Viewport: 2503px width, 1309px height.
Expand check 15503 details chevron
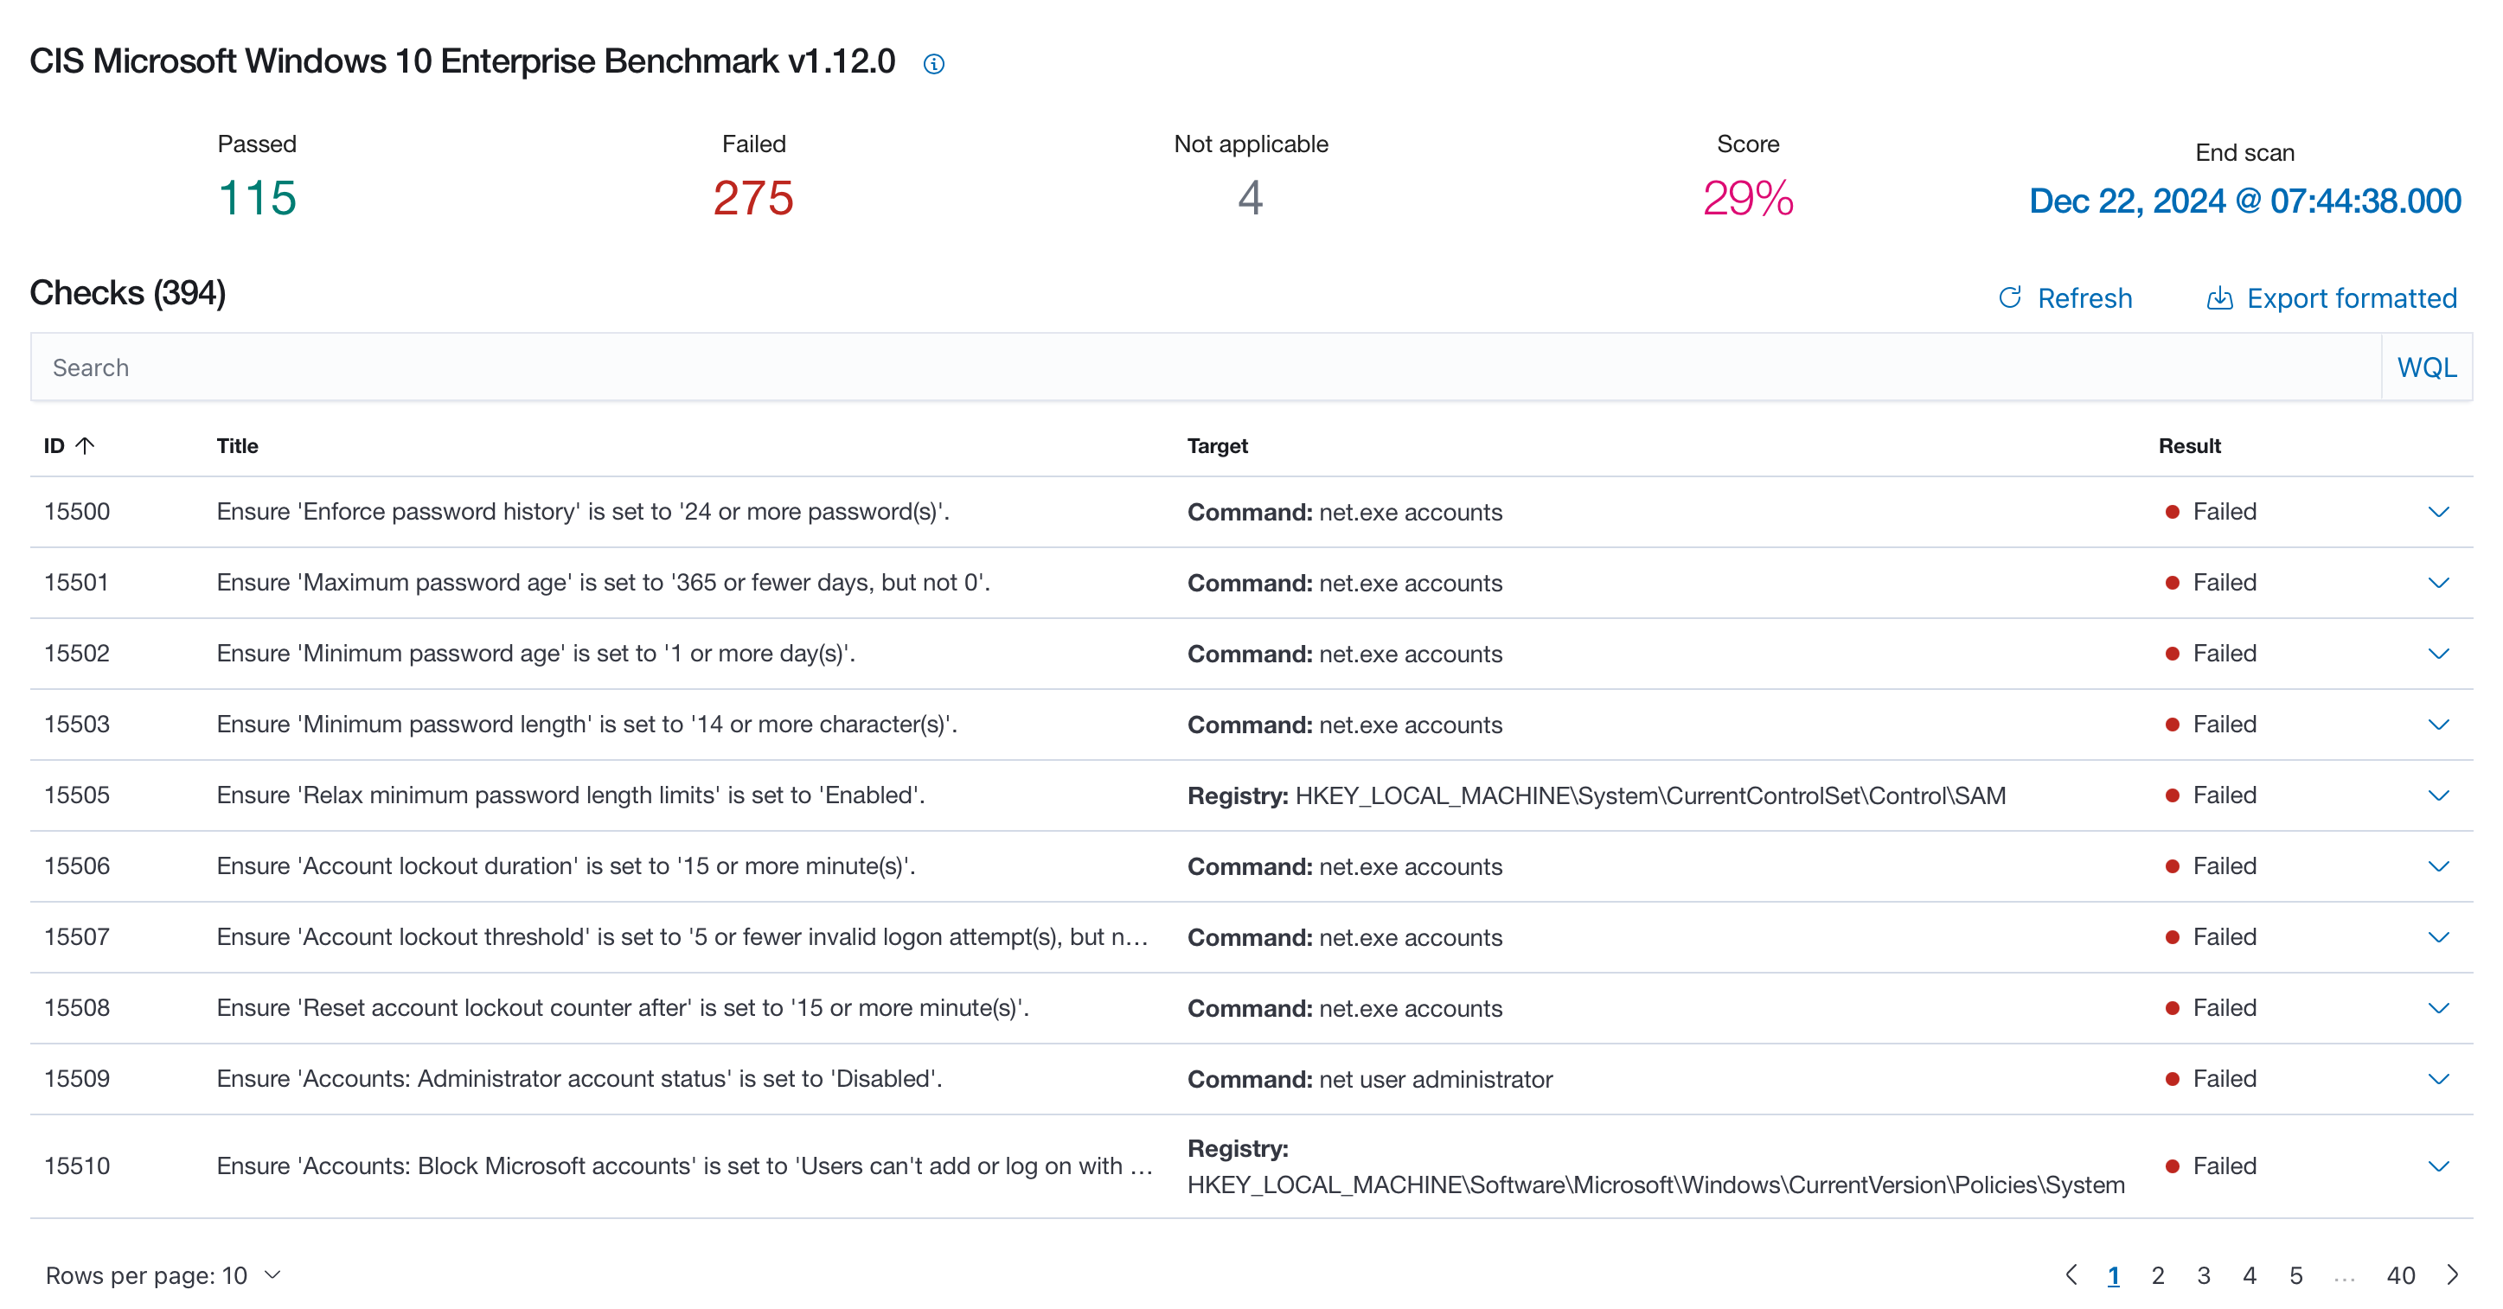coord(2438,725)
